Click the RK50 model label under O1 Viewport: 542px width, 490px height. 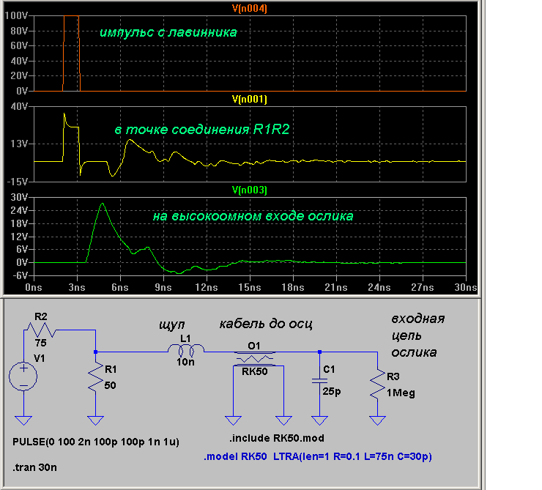click(255, 372)
